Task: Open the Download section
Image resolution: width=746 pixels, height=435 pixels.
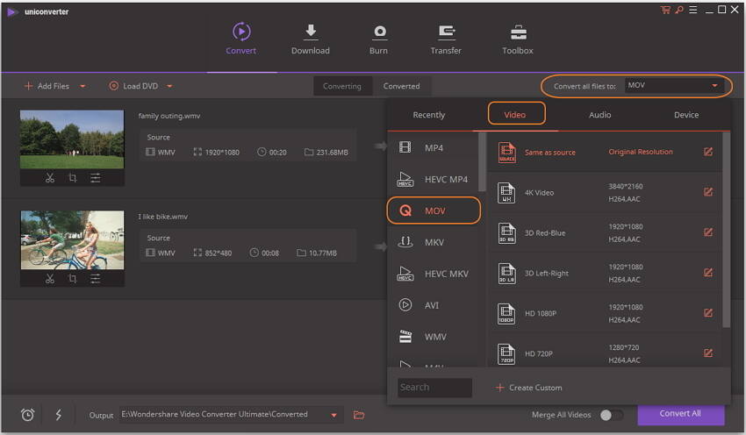Action: pos(310,39)
